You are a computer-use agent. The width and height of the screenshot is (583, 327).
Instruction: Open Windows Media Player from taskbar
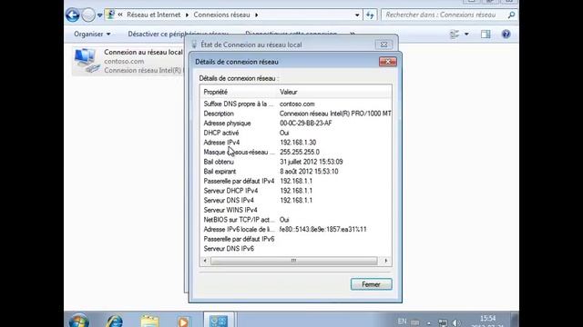(x=183, y=322)
